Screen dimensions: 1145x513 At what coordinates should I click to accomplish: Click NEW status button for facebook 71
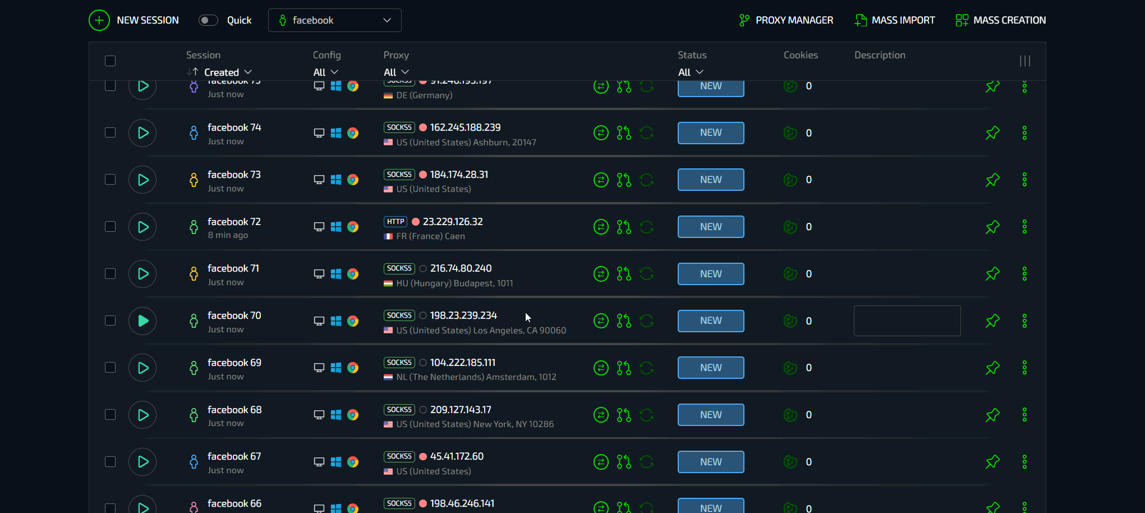click(711, 274)
